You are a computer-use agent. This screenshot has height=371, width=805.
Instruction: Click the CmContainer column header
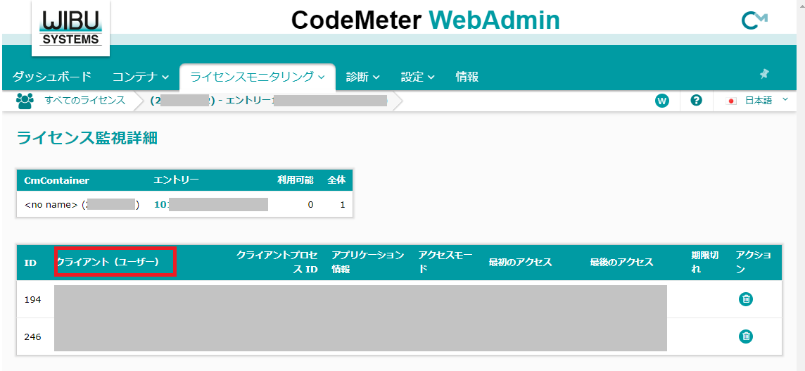57,180
